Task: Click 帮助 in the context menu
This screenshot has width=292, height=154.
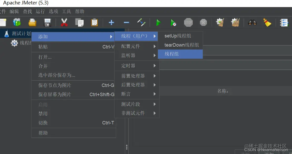Action: tap(43, 133)
